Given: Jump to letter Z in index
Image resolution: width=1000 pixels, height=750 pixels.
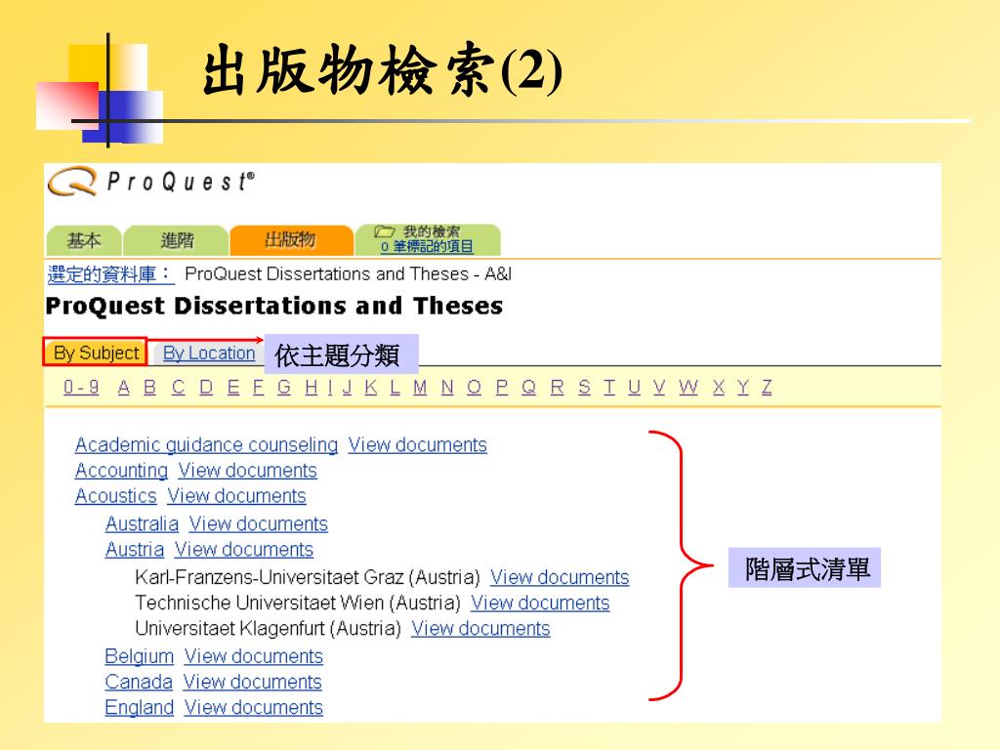Looking at the screenshot, I should (767, 387).
